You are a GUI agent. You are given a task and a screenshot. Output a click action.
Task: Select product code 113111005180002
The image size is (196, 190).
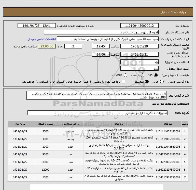168,139
